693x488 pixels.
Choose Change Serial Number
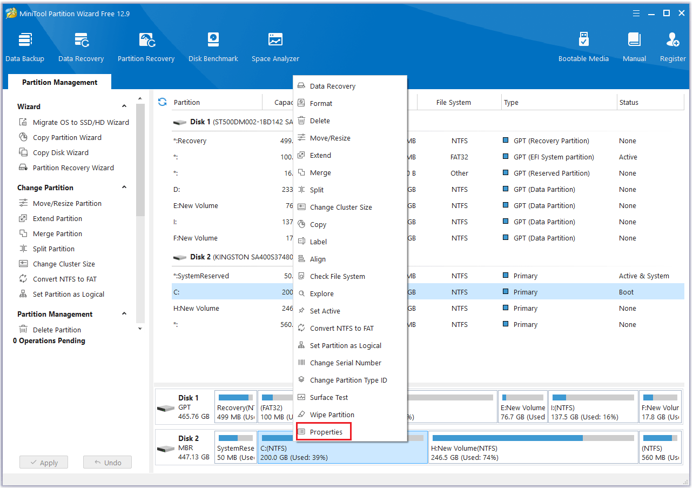[x=349, y=363]
